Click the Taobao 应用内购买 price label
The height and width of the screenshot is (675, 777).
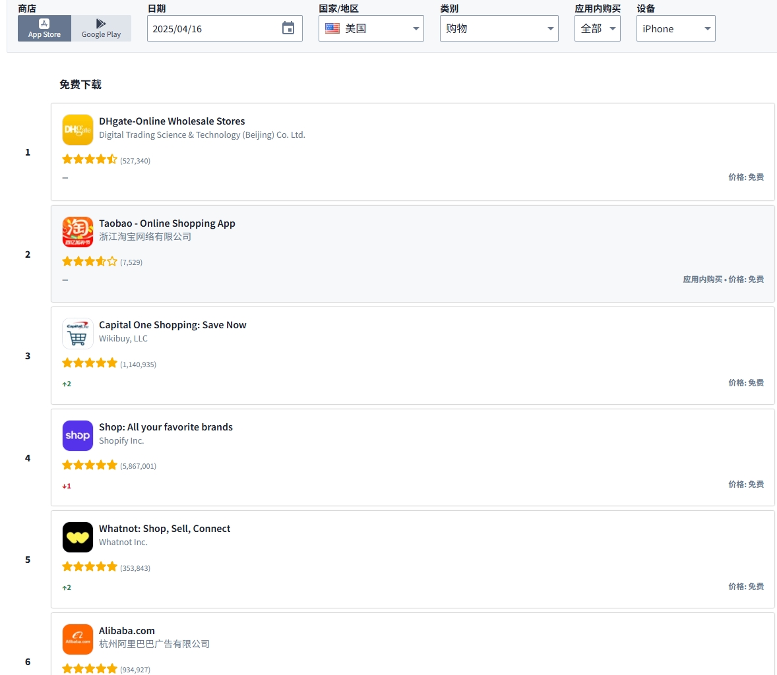coord(724,279)
